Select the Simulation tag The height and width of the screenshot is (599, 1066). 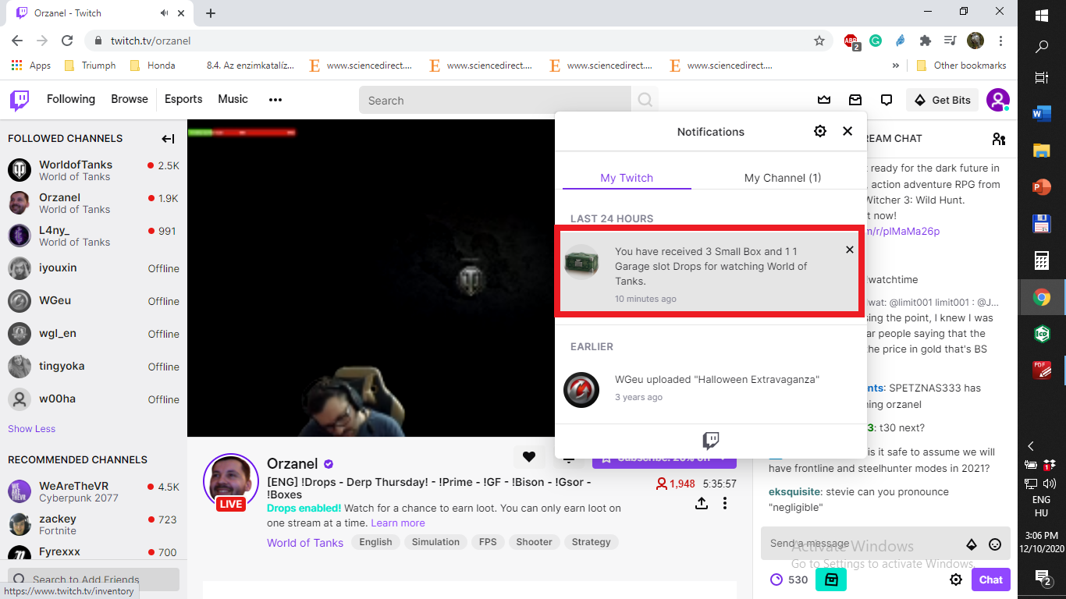click(435, 542)
